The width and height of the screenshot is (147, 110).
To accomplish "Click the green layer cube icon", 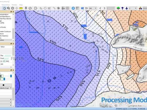I will pos(118,8).
